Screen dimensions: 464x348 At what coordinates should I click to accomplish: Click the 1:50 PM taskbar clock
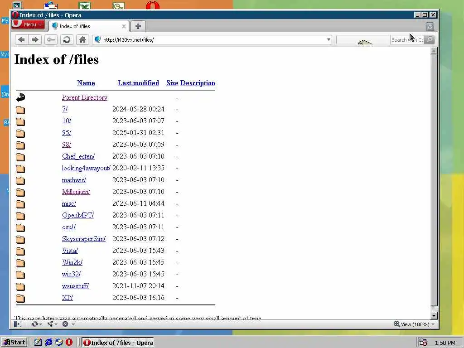pyautogui.click(x=445, y=343)
